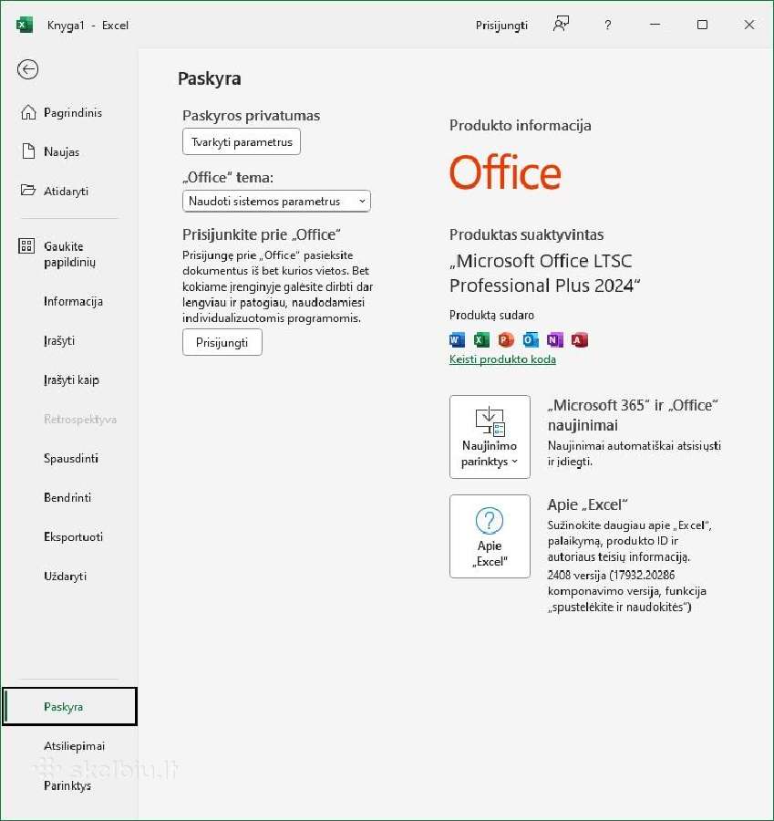Select Įrašyti in sidebar

coord(69,340)
